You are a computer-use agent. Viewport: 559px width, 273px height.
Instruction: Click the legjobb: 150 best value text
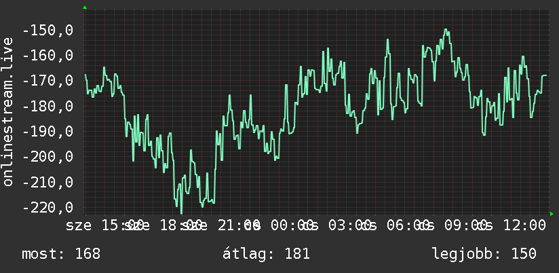(484, 254)
